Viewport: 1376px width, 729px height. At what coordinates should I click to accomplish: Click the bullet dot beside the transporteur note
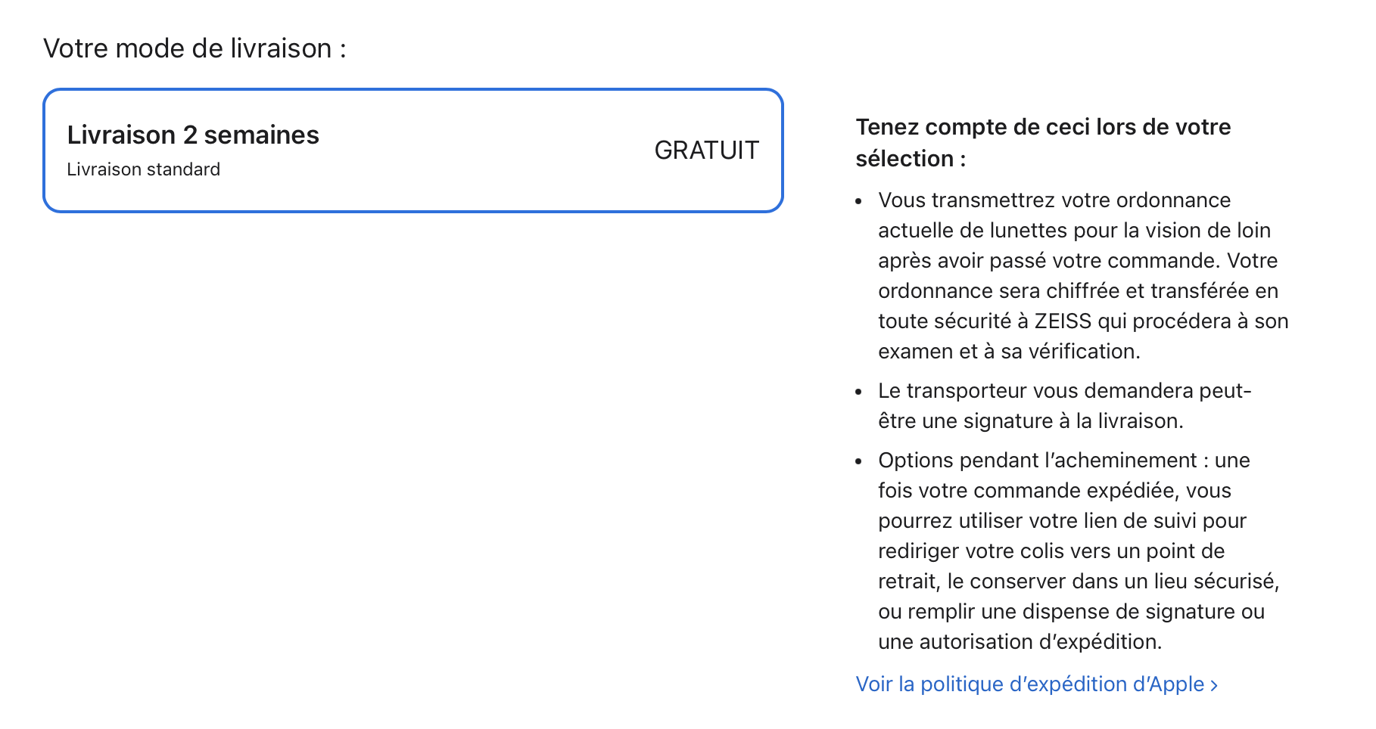[858, 392]
